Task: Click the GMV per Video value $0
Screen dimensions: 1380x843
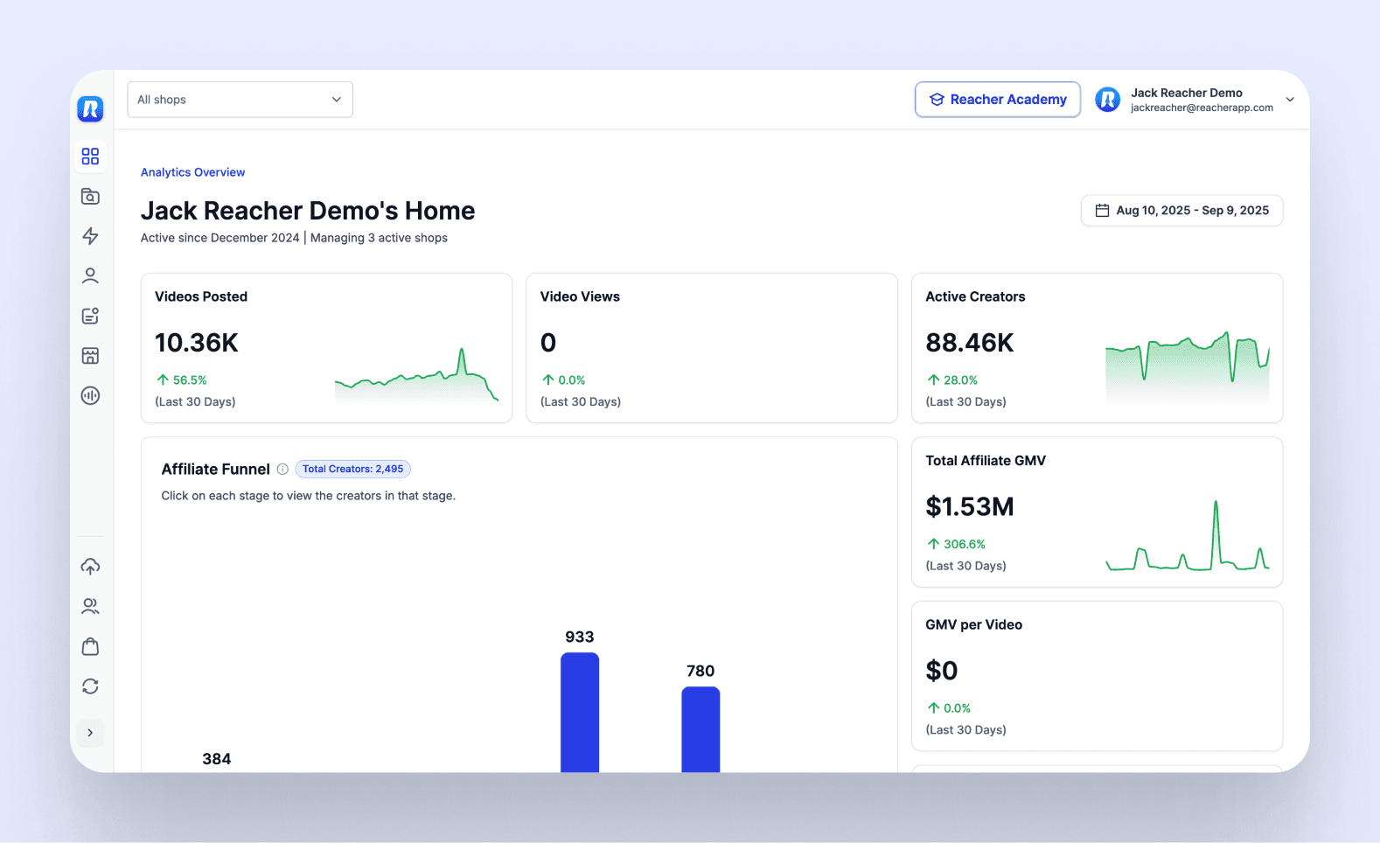Action: 942,671
